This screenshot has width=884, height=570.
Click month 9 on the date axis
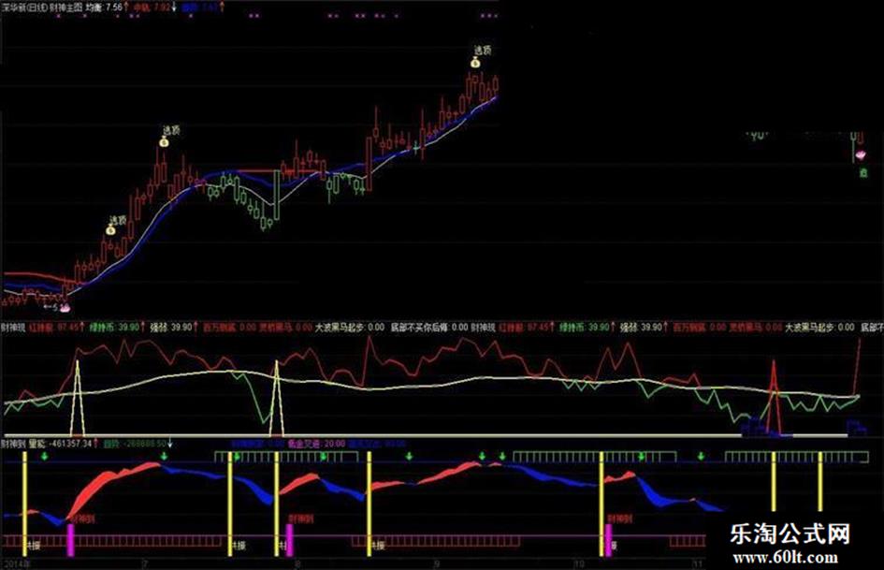coord(436,563)
